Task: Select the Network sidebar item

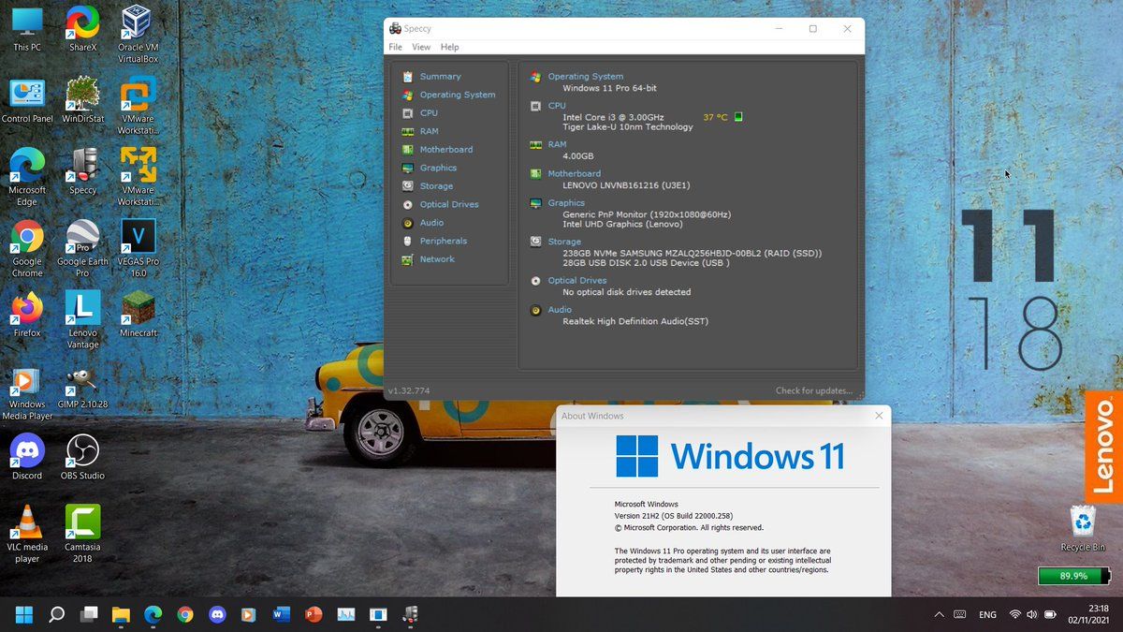Action: pos(437,259)
